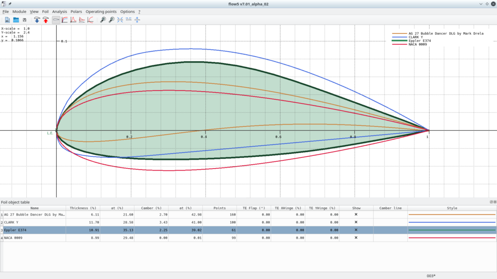This screenshot has width=497, height=279.
Task: Click the New project document icon
Action: pyautogui.click(x=7, y=20)
